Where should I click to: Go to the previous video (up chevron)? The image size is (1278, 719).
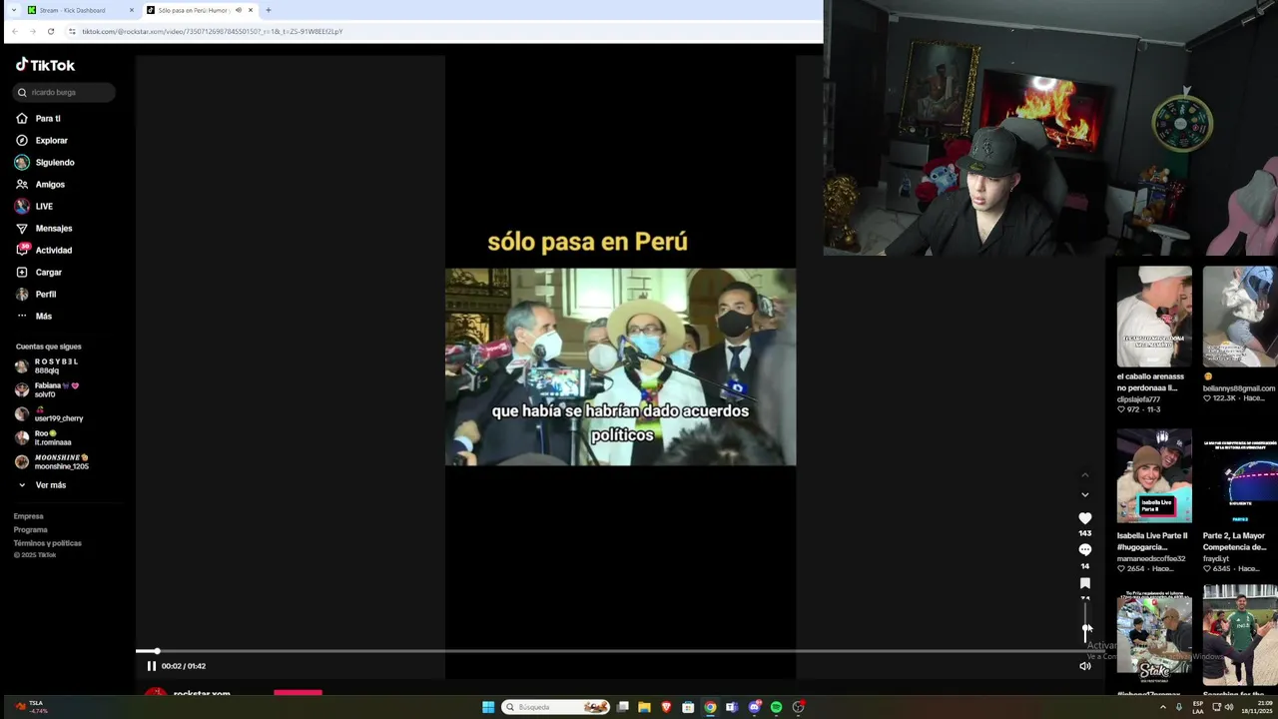click(1085, 474)
